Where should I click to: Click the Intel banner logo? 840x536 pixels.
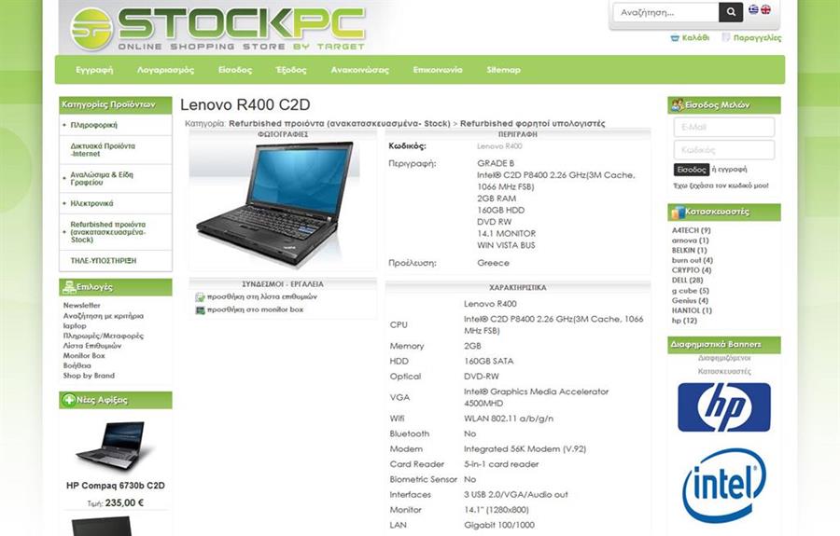[723, 486]
